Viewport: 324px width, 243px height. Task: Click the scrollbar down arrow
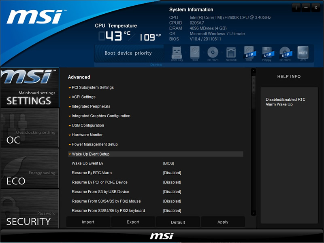(254, 213)
